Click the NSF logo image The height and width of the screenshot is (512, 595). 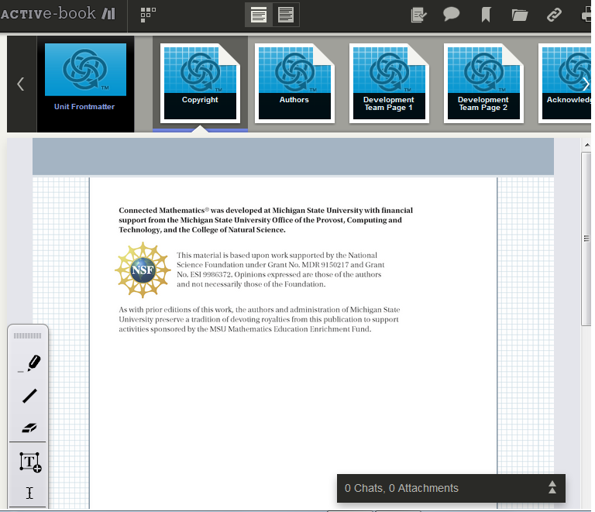point(143,270)
